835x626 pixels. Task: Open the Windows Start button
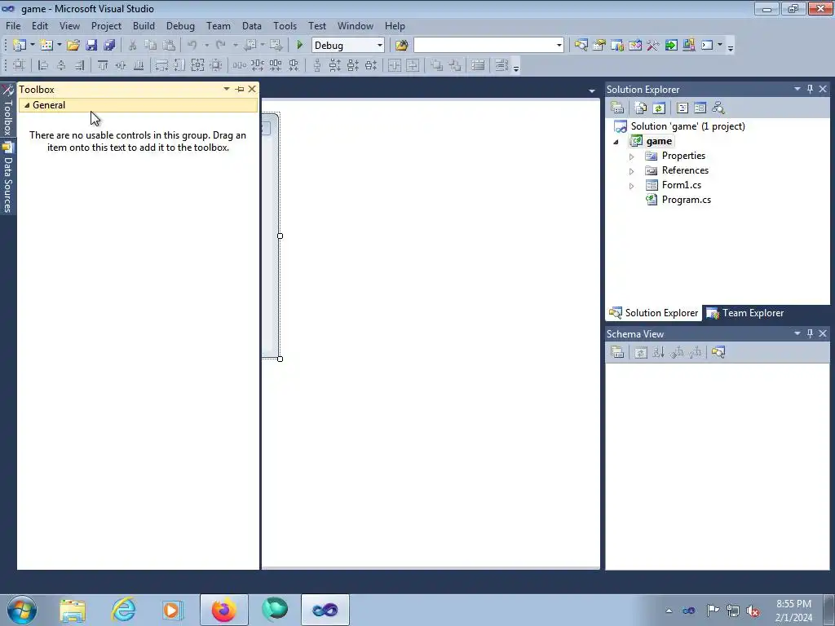(22, 610)
